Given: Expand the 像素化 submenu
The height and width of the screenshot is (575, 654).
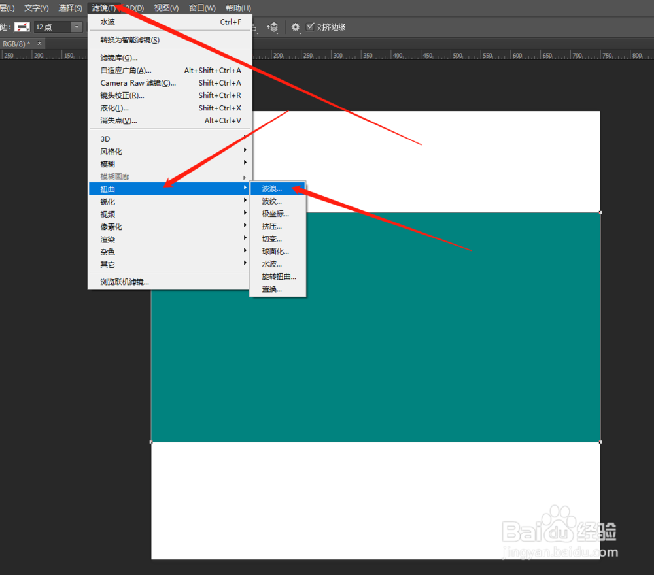Looking at the screenshot, I should pyautogui.click(x=169, y=227).
